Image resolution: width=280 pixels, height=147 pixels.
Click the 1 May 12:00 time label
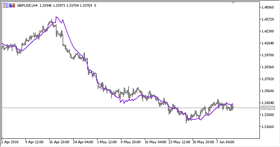tap(107, 142)
